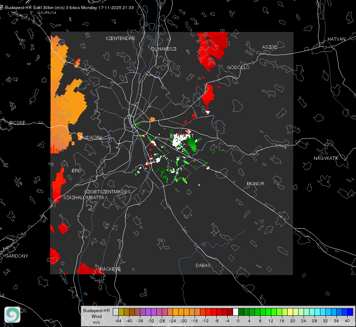Click the positive 40 legend value
Viewport: 356px width, 327px height.
pos(347,321)
